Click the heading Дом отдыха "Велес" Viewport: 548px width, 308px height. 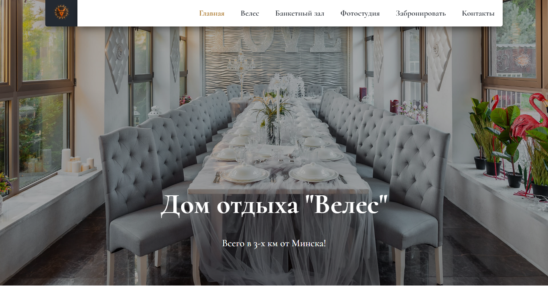click(274, 205)
